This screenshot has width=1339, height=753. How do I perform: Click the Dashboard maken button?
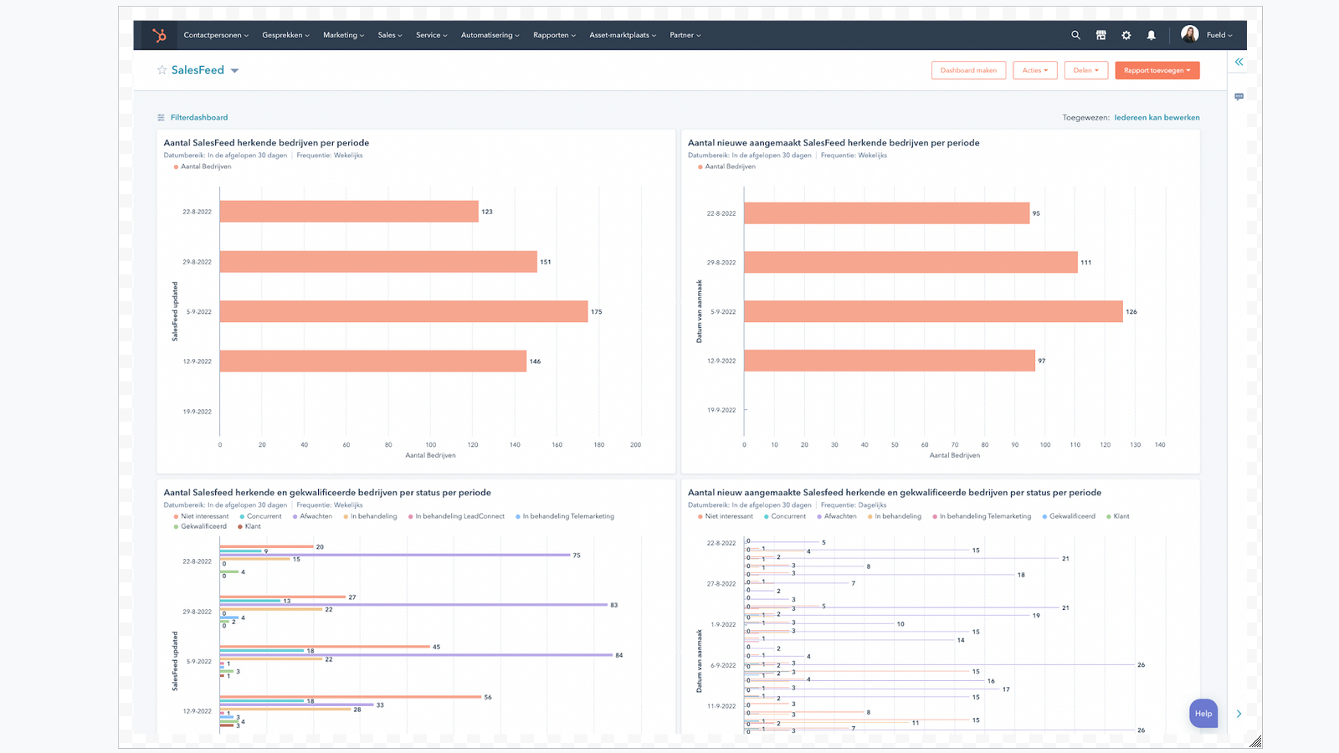tap(968, 70)
